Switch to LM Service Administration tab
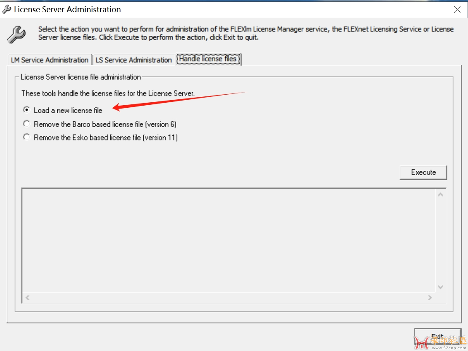468x351 pixels. pos(50,60)
